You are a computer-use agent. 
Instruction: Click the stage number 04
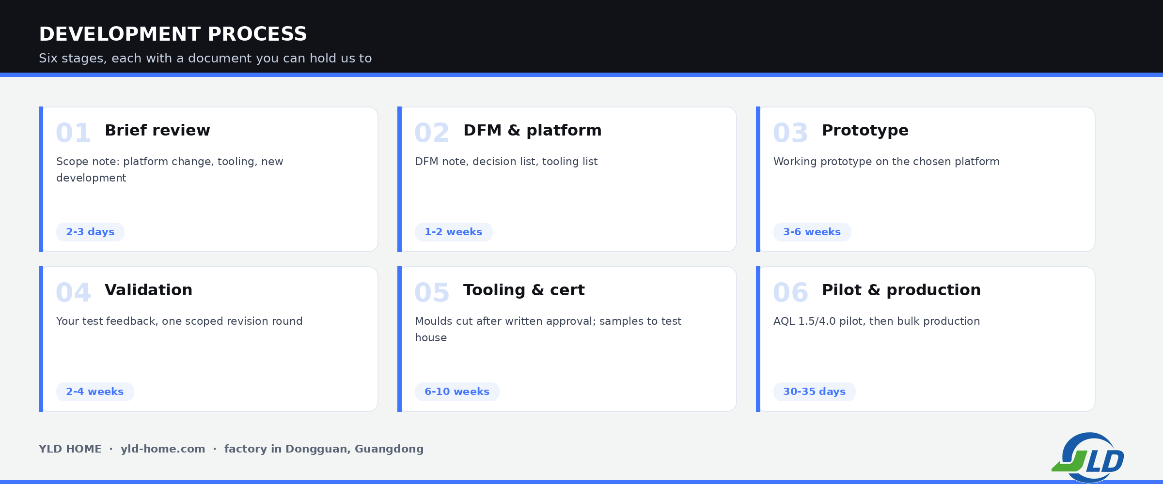click(x=73, y=292)
